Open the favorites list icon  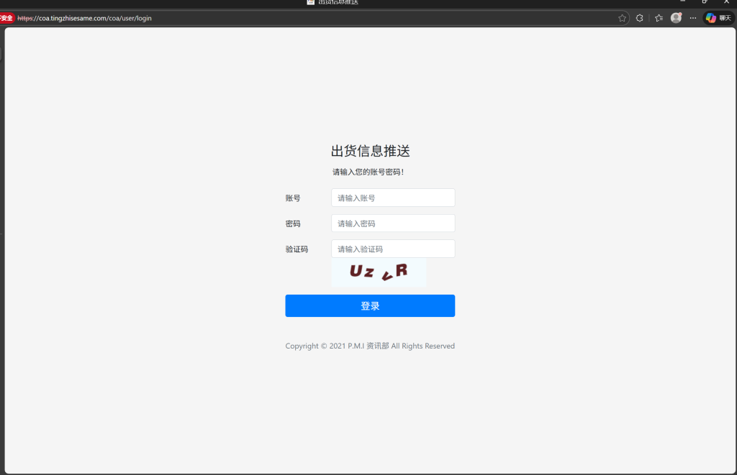pos(659,18)
